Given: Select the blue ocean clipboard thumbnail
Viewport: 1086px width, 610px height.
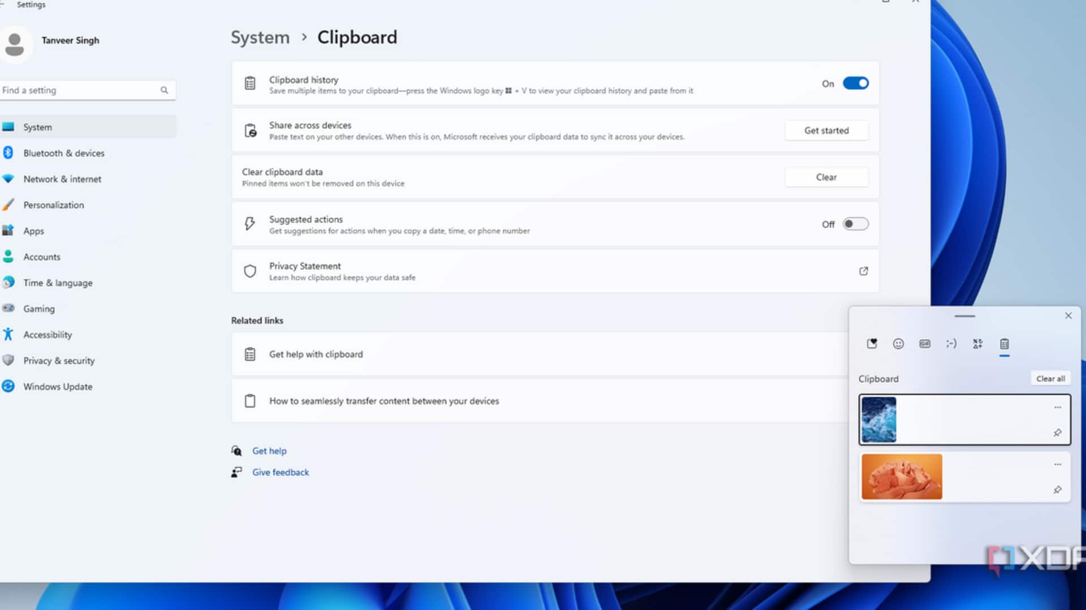Looking at the screenshot, I should point(878,419).
